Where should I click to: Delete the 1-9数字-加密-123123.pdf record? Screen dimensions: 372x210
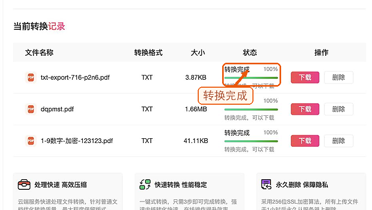(339, 141)
